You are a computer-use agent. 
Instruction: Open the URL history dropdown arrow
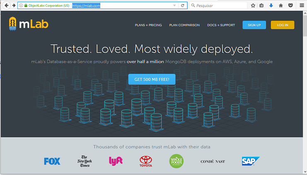click(x=174, y=5)
